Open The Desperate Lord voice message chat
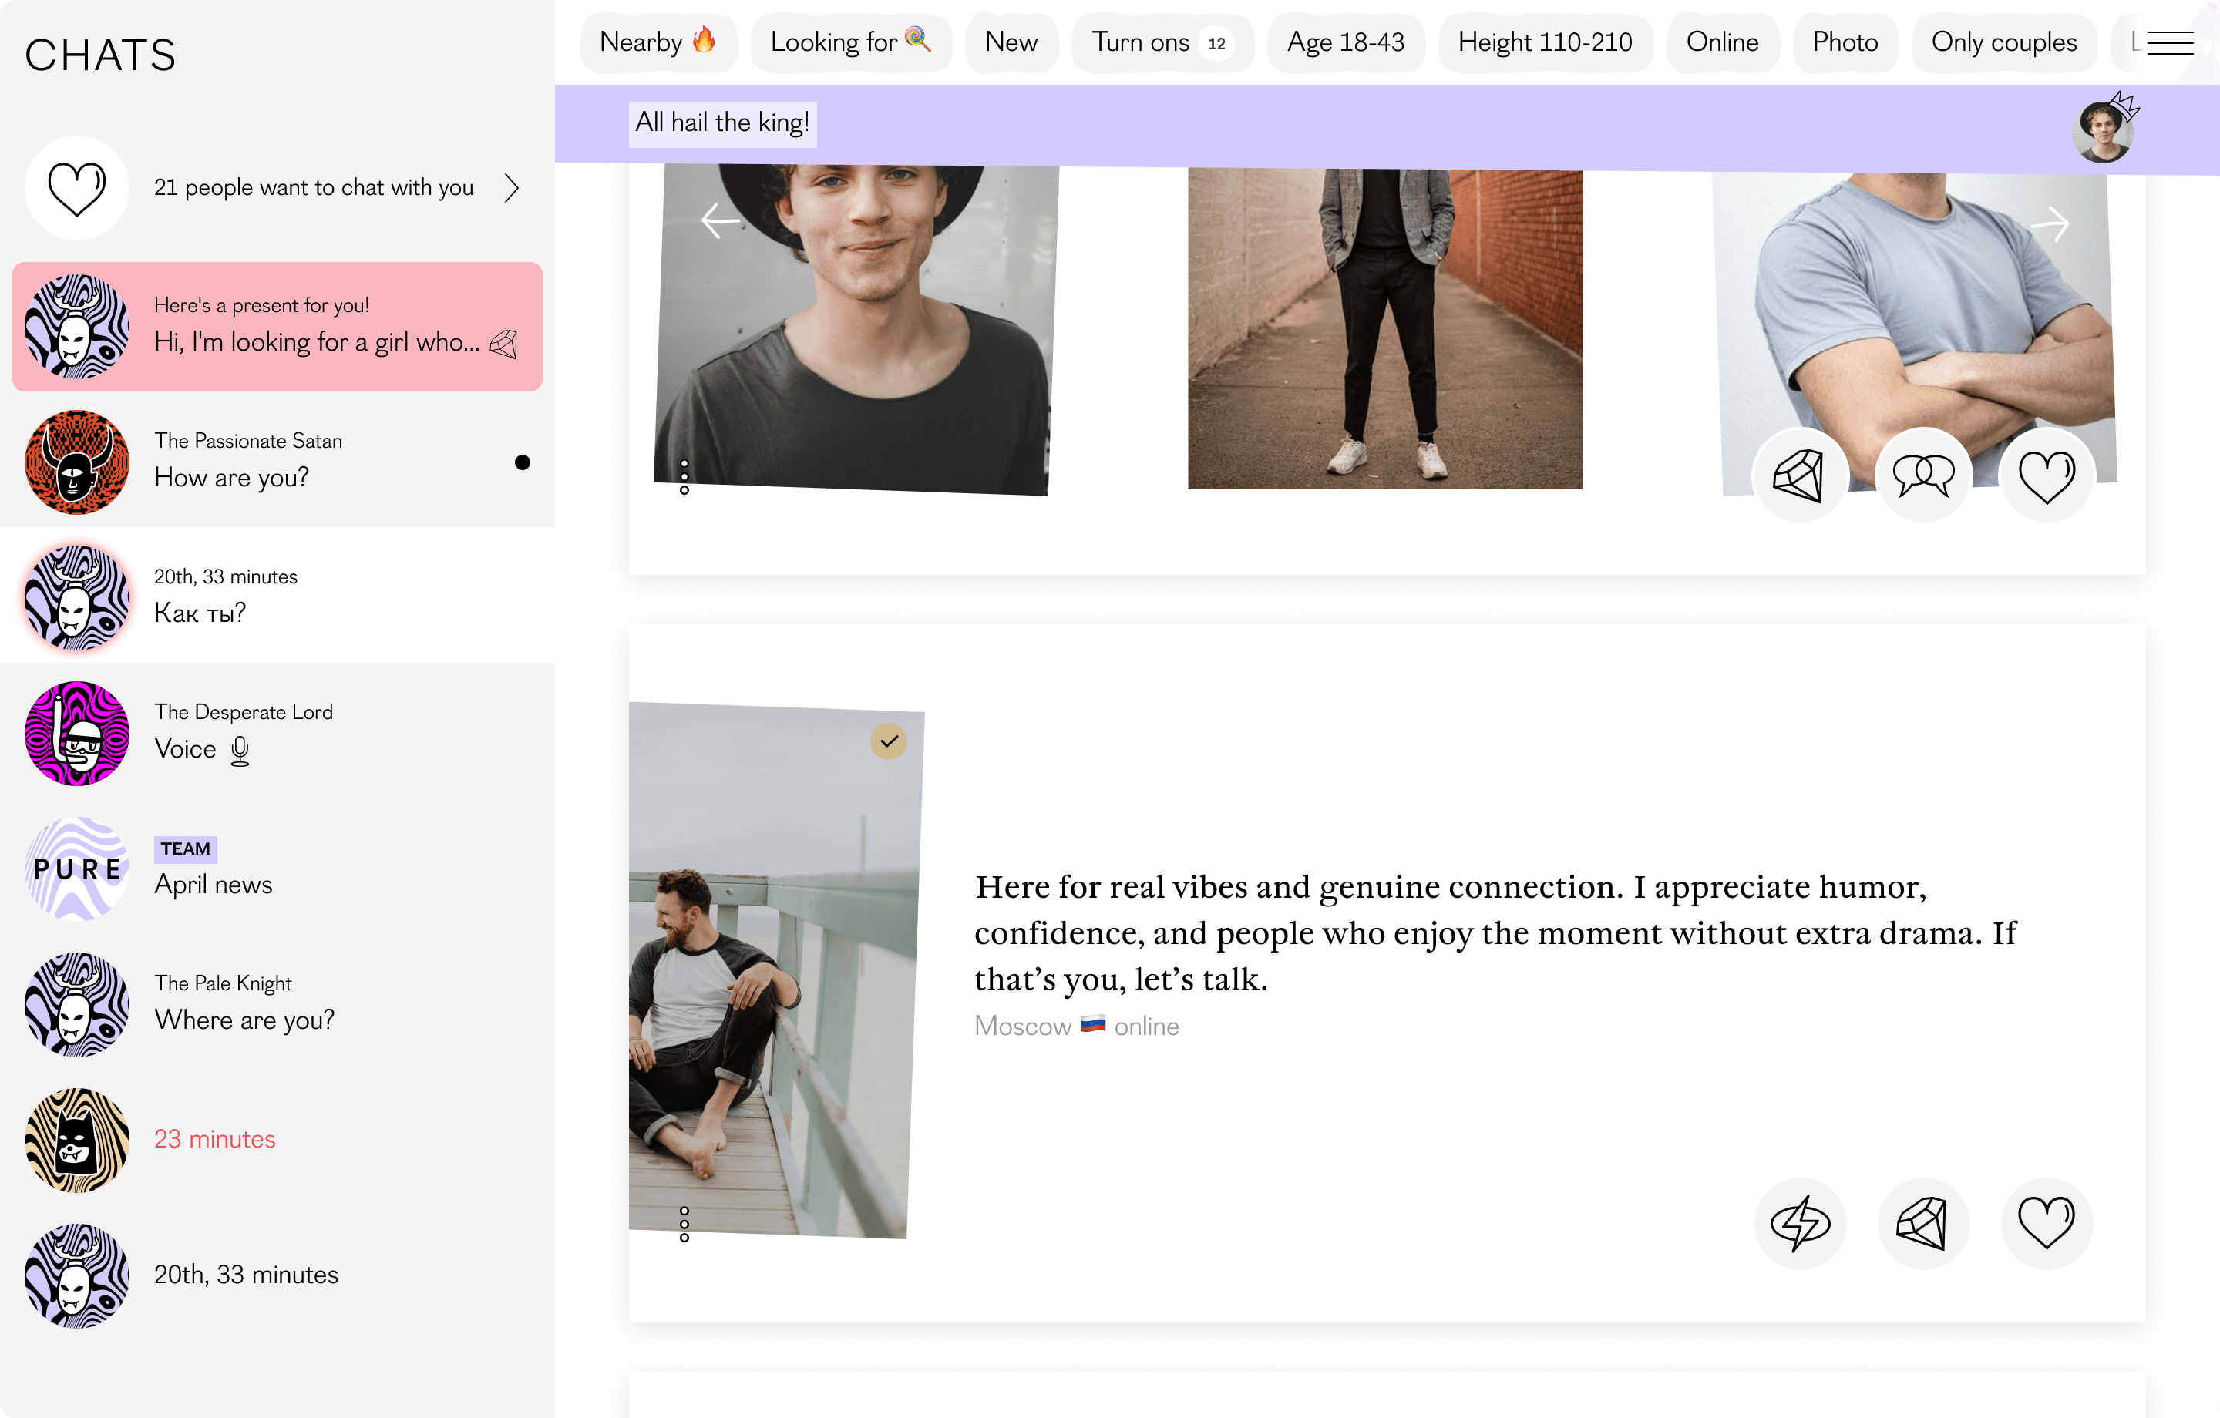Image resolution: width=2220 pixels, height=1418 pixels. coord(277,733)
